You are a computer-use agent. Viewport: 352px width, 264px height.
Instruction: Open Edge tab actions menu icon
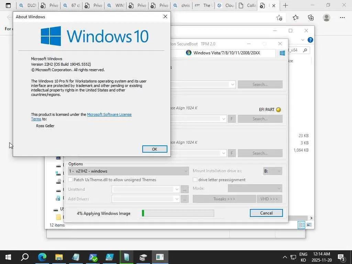click(x=8, y=5)
